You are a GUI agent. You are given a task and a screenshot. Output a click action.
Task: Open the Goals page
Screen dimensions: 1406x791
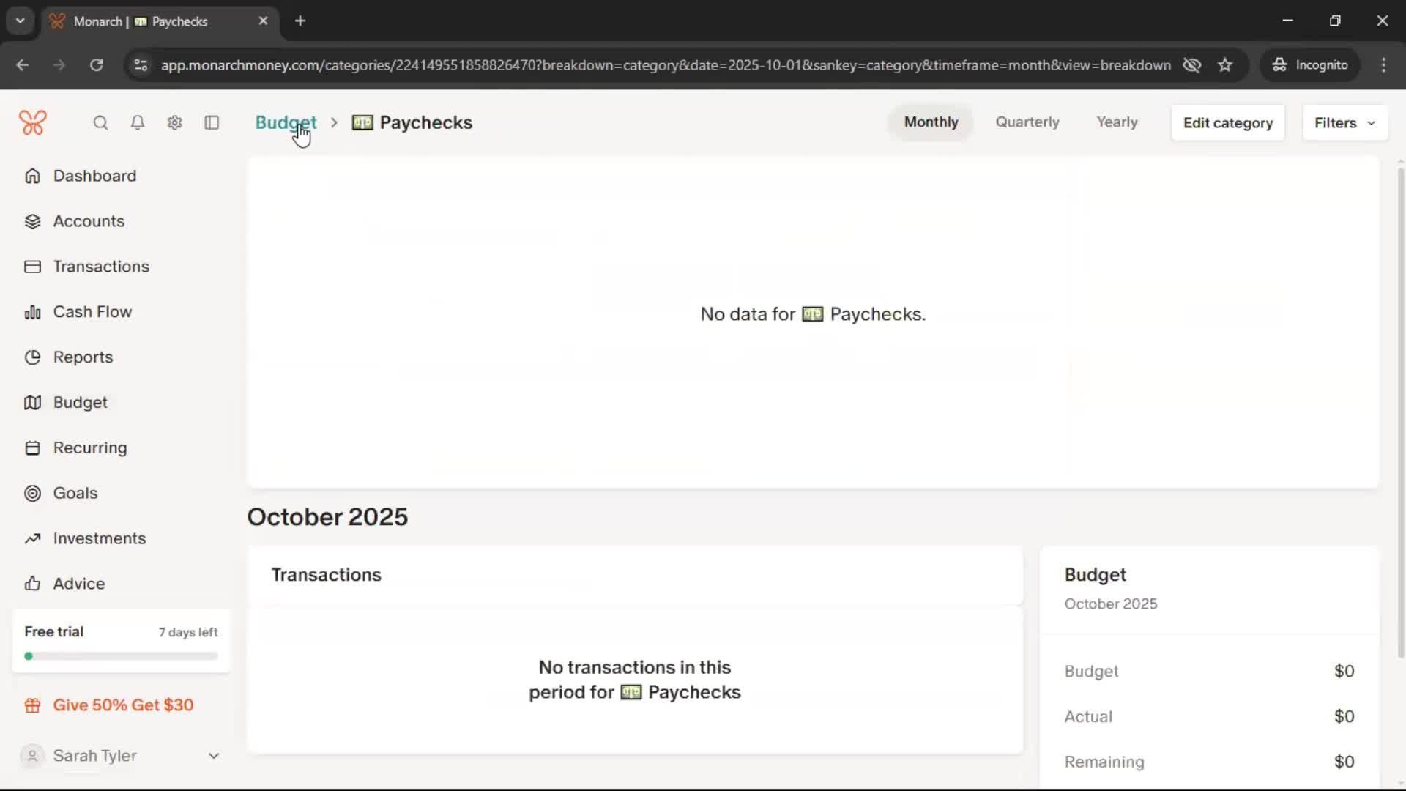coord(75,493)
